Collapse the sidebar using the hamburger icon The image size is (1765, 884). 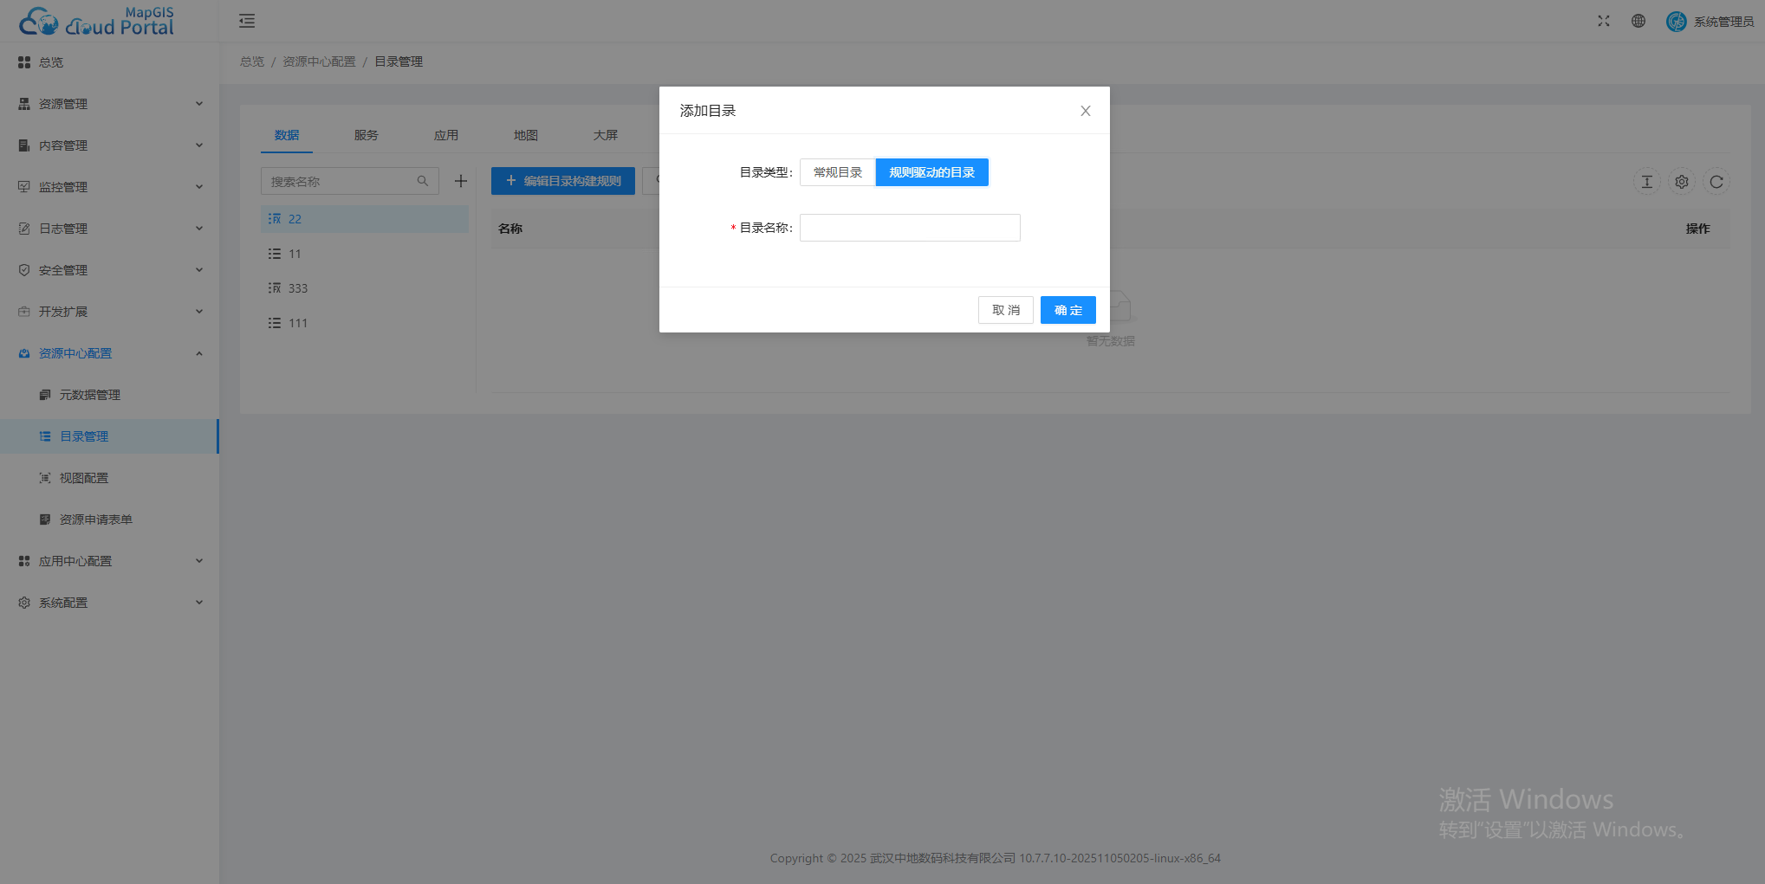246,20
